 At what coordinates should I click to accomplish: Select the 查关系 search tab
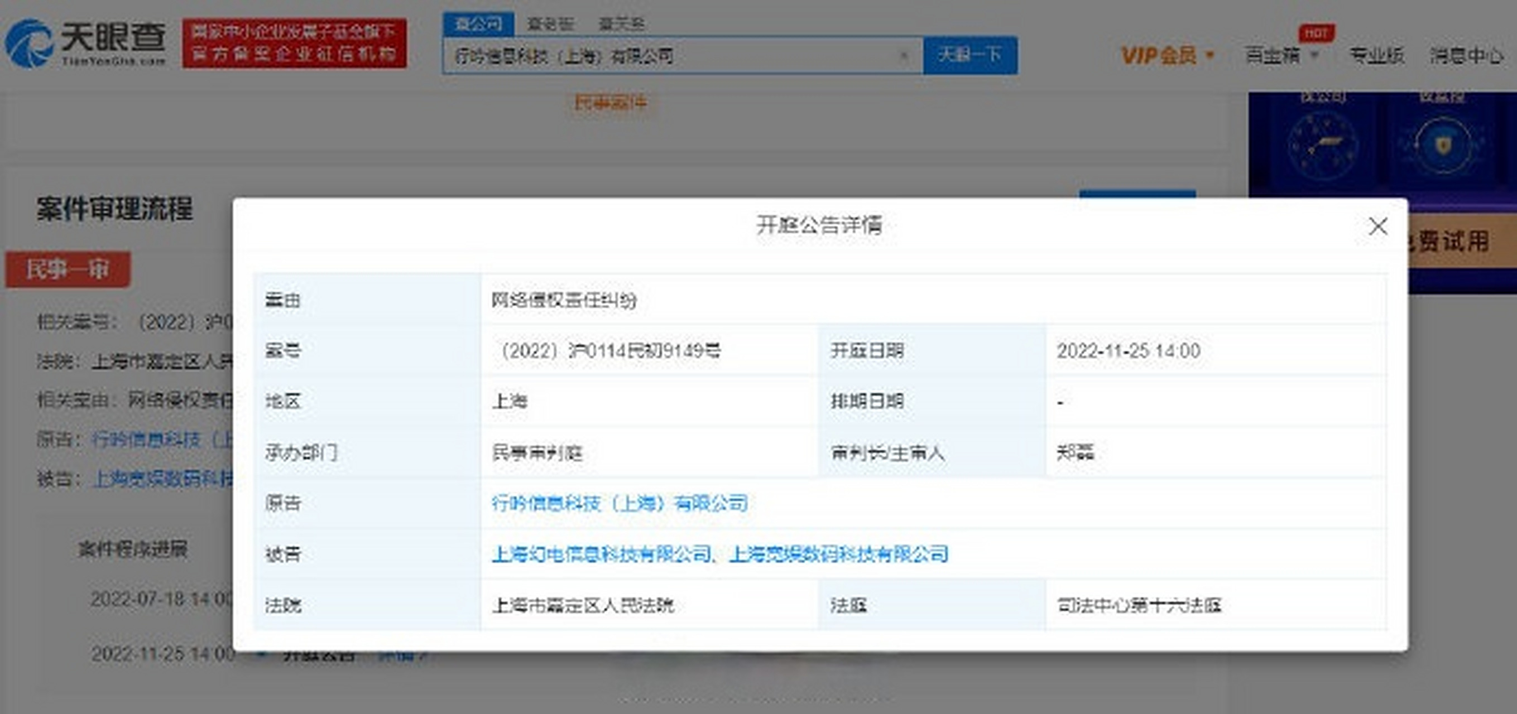621,24
